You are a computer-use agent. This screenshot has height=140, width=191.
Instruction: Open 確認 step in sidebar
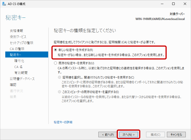[13, 85]
